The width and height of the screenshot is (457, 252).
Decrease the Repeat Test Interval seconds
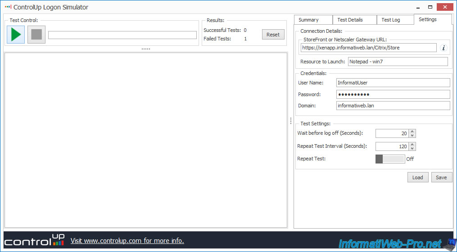point(412,149)
